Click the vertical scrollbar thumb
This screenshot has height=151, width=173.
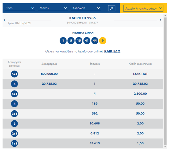pyautogui.click(x=165, y=81)
